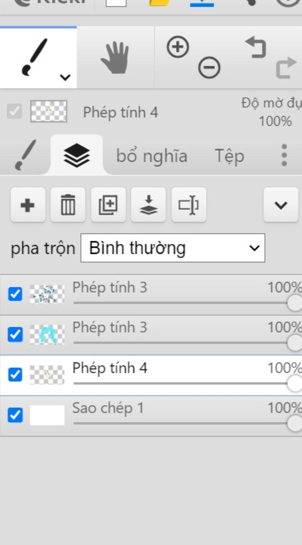
Task: Redo the undone action
Action: (x=285, y=68)
